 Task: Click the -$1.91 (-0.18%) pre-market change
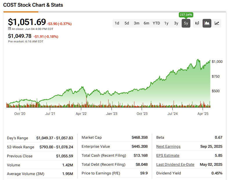[x=46, y=37]
